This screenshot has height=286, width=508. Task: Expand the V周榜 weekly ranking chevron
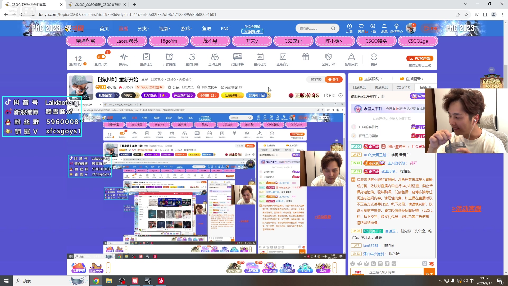coord(137,95)
